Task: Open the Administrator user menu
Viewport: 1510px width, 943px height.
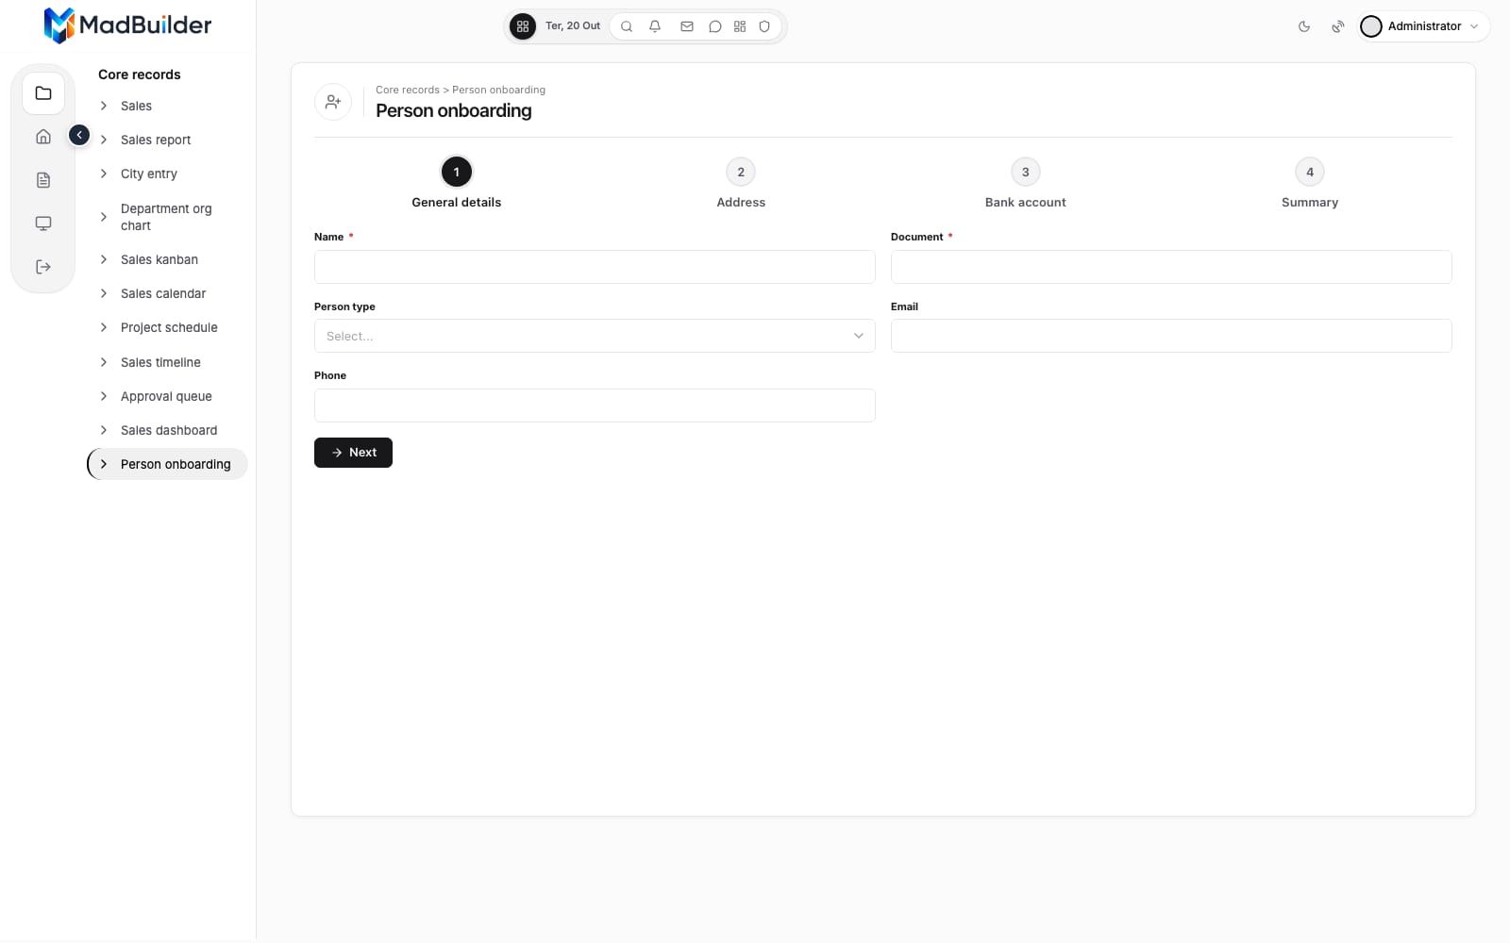Action: tap(1424, 26)
